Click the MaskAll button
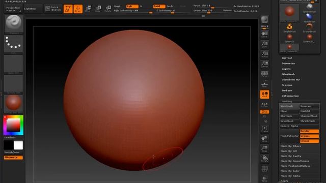Viewport: 326px width, 183px height. coord(309,111)
